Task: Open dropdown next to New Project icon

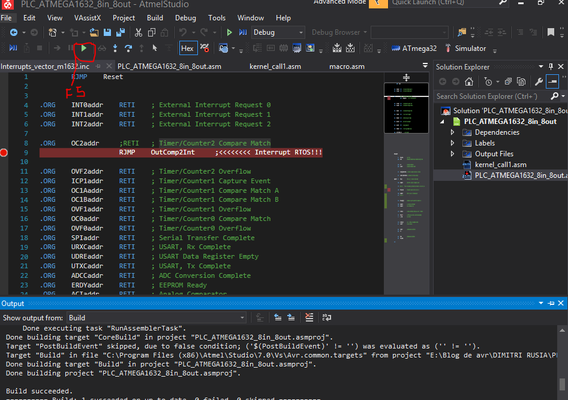Action: click(x=62, y=32)
